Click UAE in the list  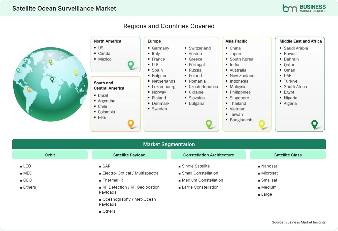pyautogui.click(x=287, y=76)
